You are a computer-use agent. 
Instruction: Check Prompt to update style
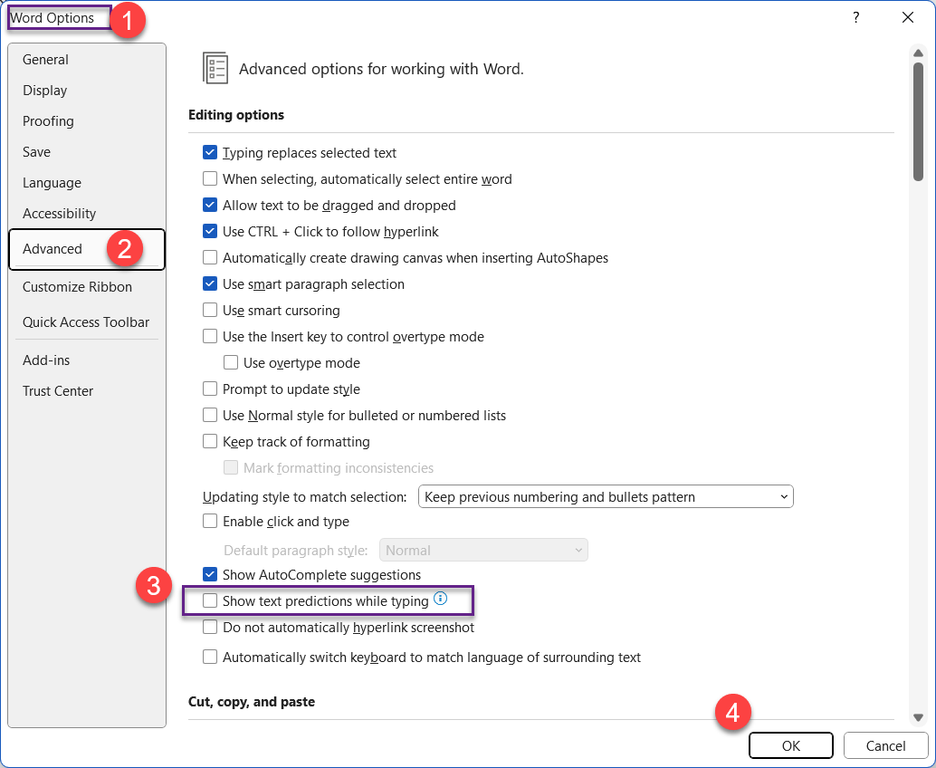coord(209,389)
